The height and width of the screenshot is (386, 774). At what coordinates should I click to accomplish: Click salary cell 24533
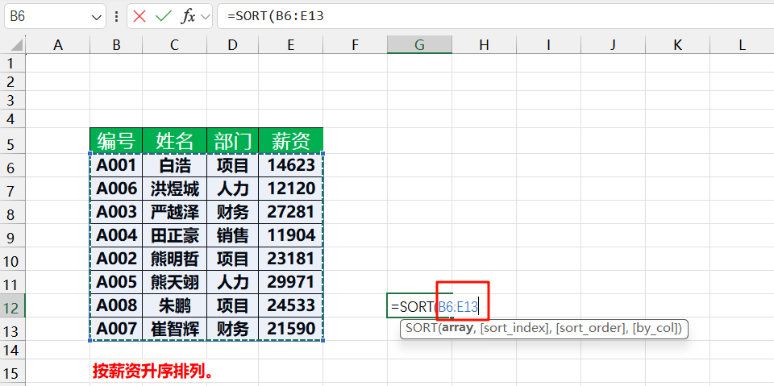[291, 305]
